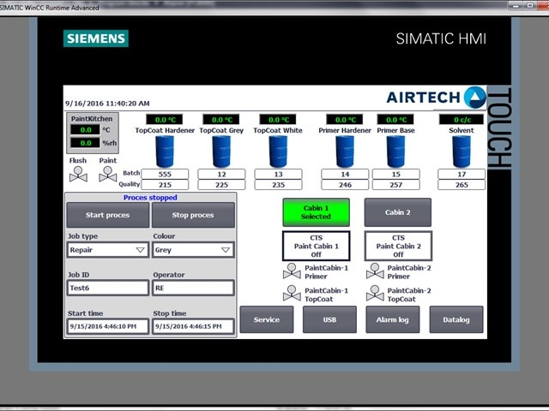Click TopCoat Hardener quality value 215
Image resolution: width=549 pixels, height=411 pixels.
pyautogui.click(x=165, y=185)
